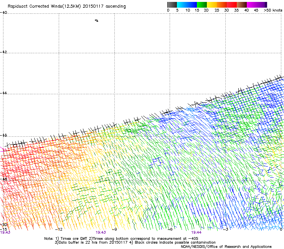Viewport: 284px width, 249px height.
Task: Click the longitude label '-9'
Action: pyautogui.click(x=114, y=229)
